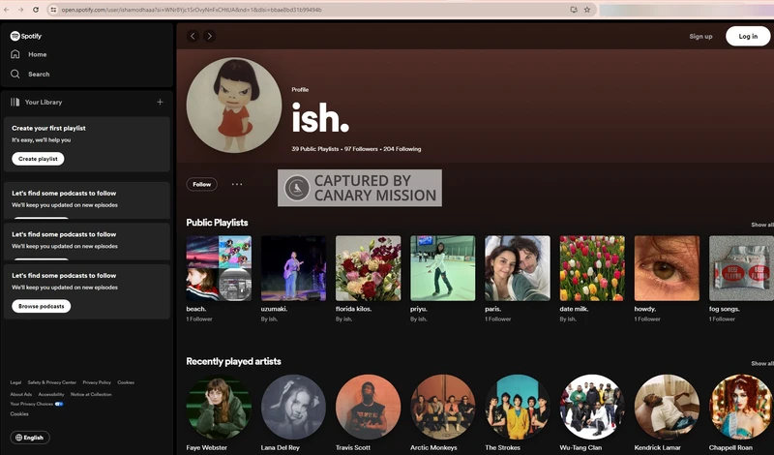Click the Accessibility footer link
The width and height of the screenshot is (774, 455).
click(51, 394)
